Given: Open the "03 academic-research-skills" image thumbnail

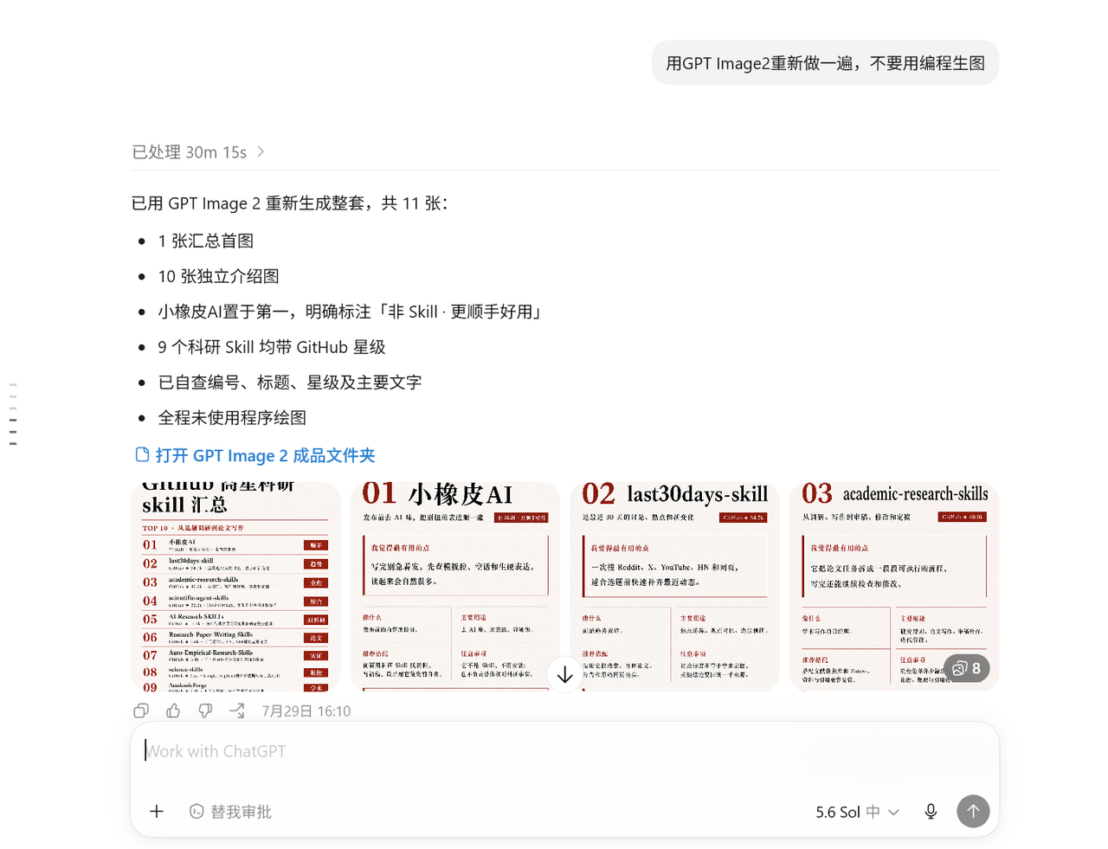Looking at the screenshot, I should pyautogui.click(x=894, y=587).
